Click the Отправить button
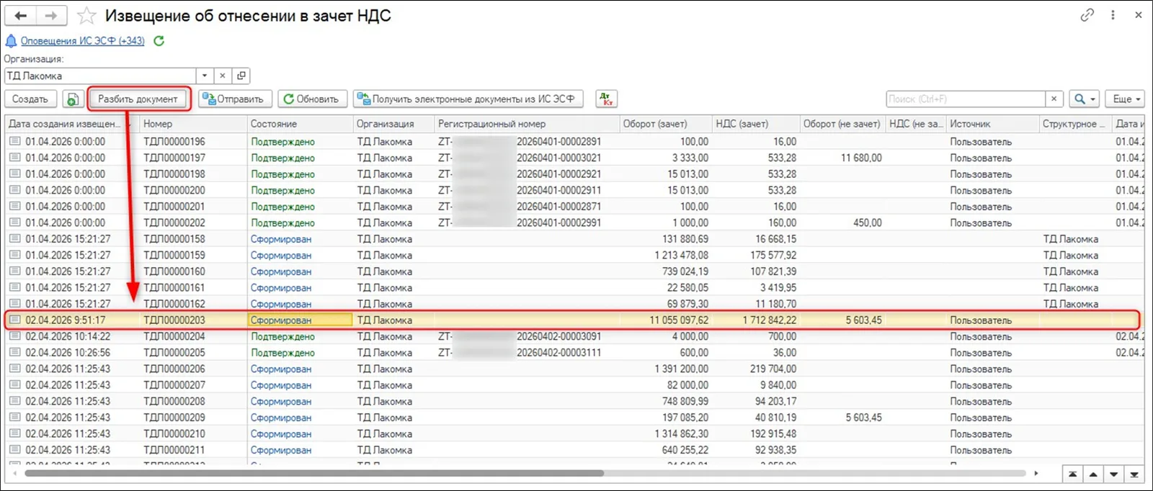Viewport: 1153px width, 491px height. pos(235,99)
